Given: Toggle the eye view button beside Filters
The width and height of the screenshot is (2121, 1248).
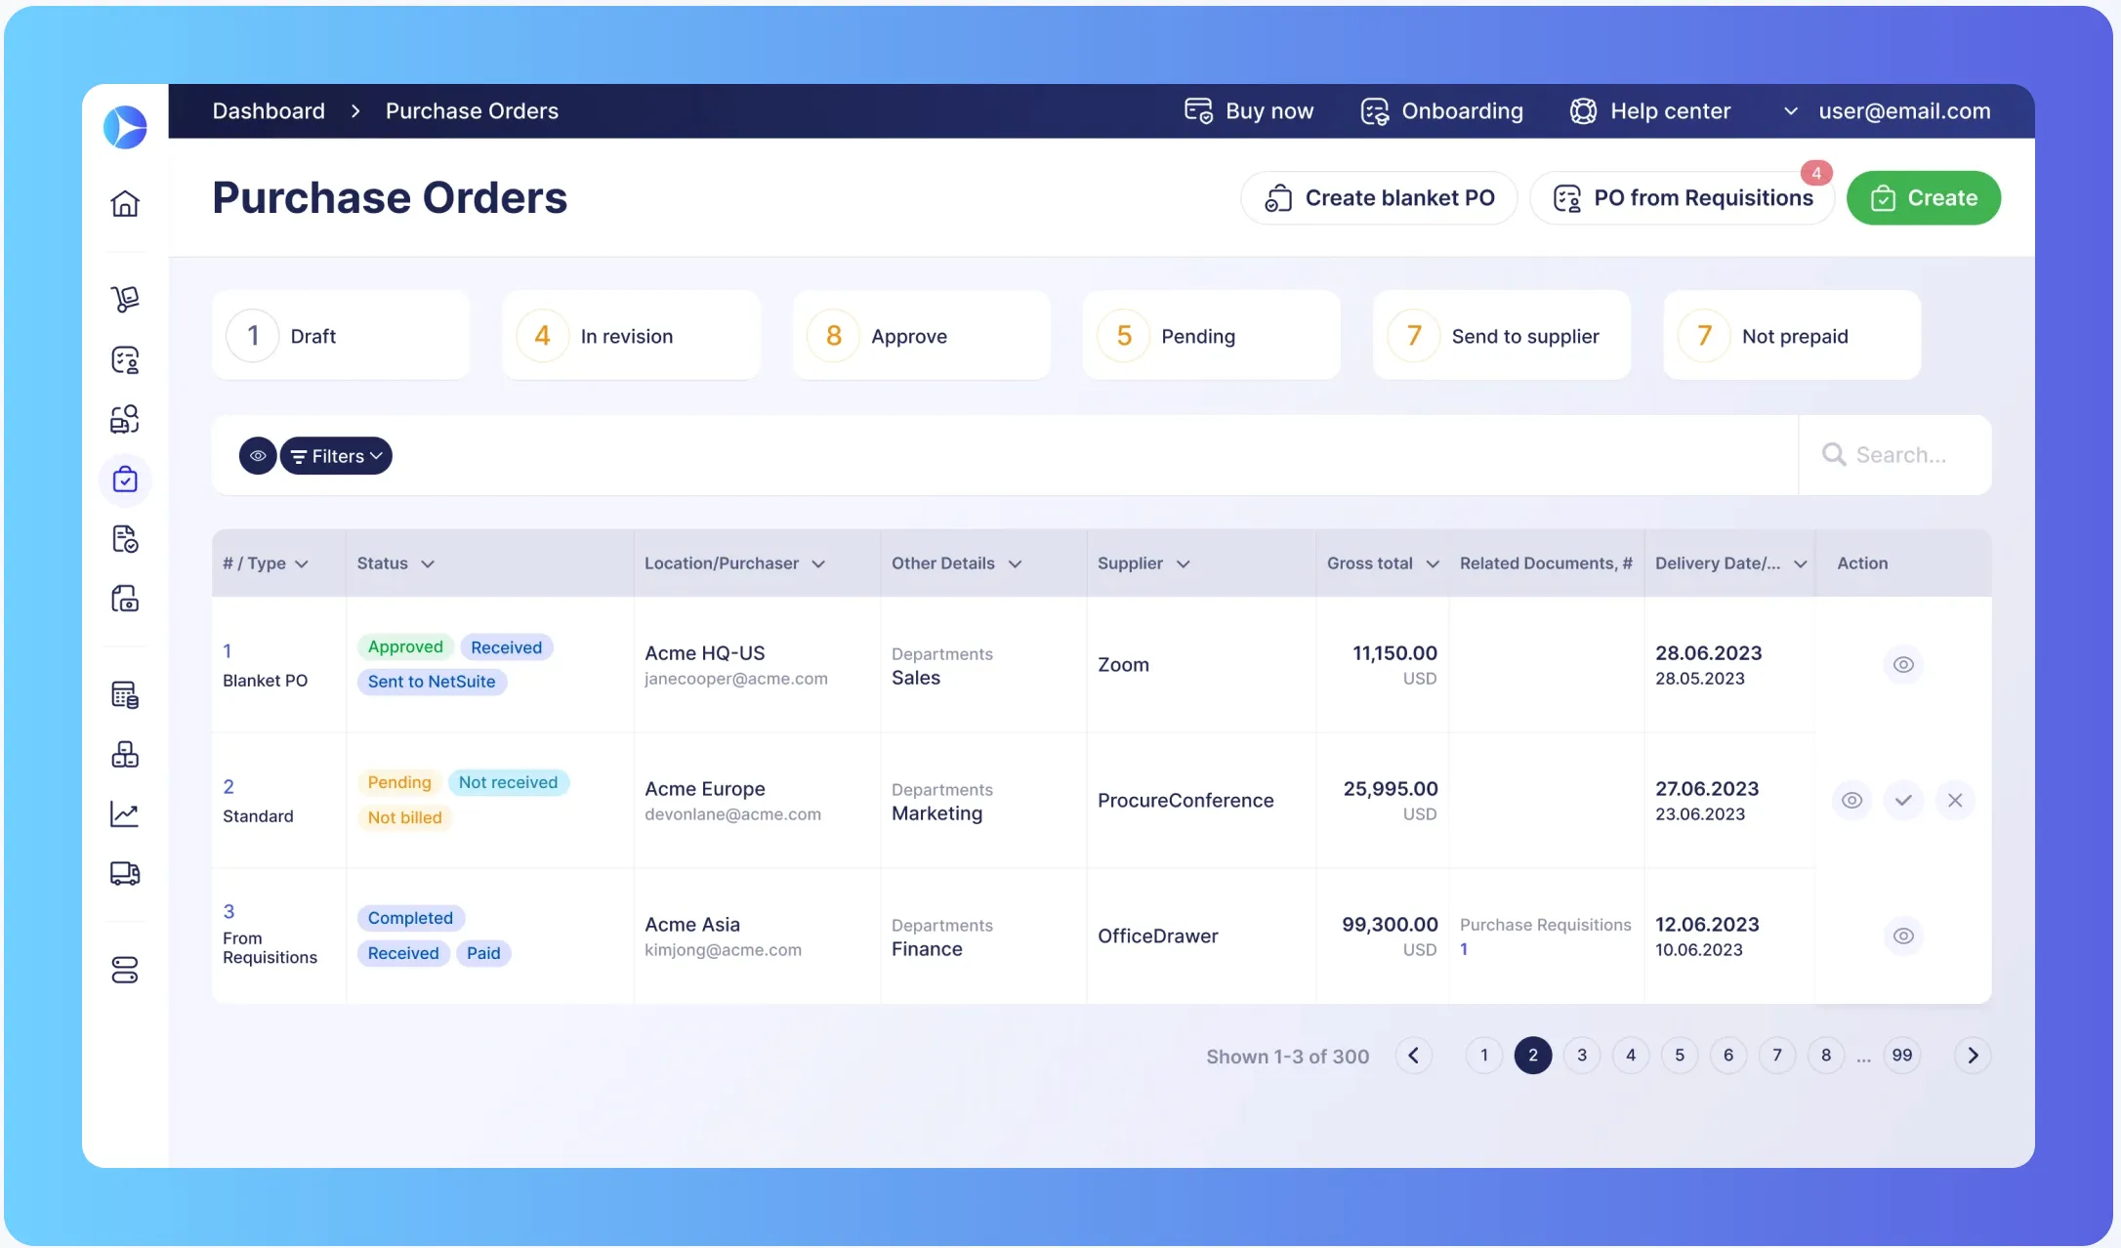Looking at the screenshot, I should click(258, 456).
